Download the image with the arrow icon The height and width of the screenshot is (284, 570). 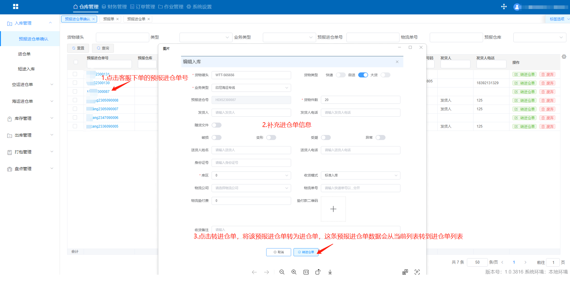click(330, 272)
